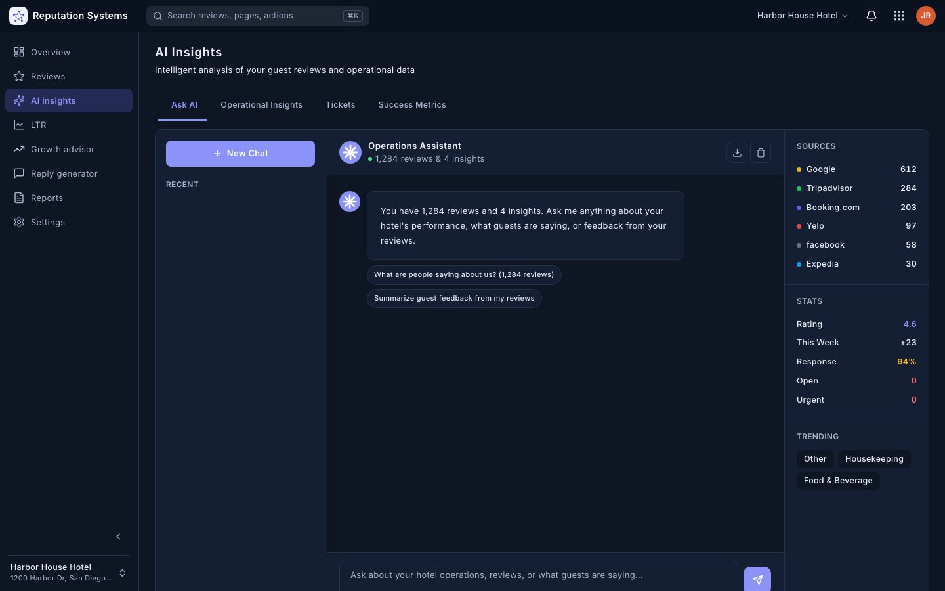This screenshot has height=591, width=945.
Task: Switch to Tickets tab
Action: pyautogui.click(x=340, y=105)
